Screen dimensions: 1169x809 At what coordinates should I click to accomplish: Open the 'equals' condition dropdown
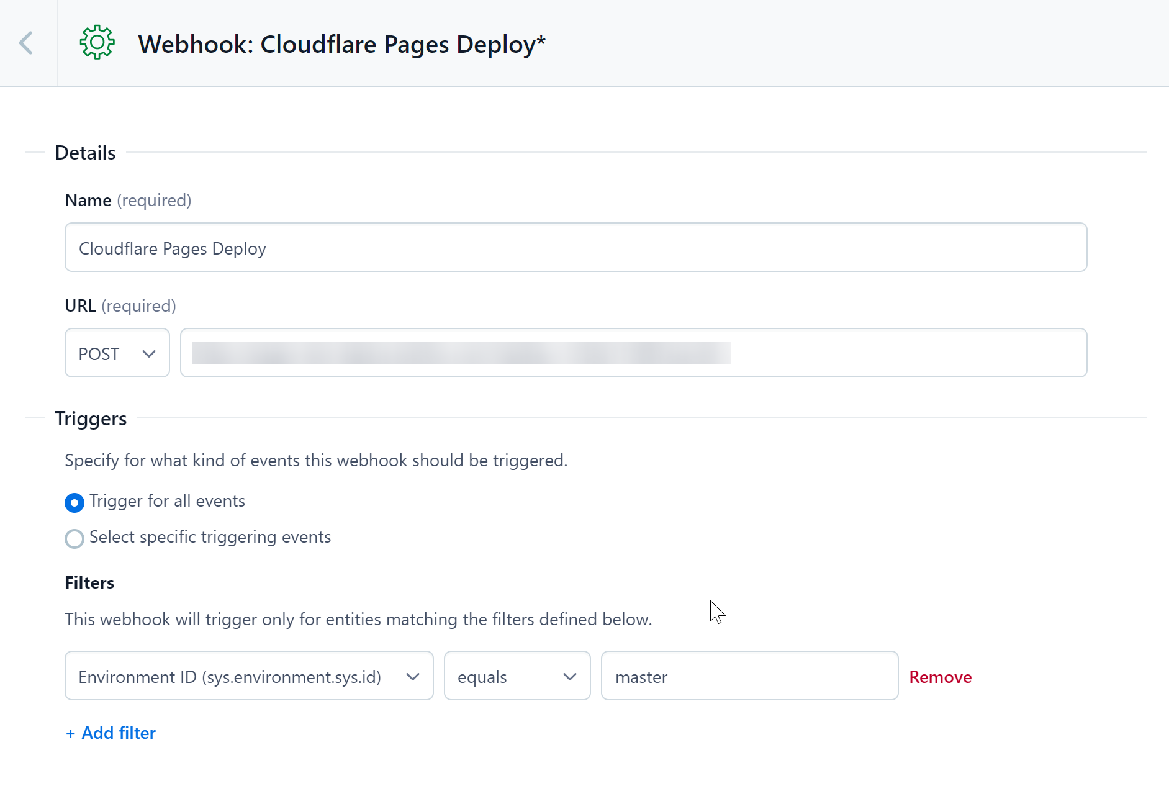coord(517,676)
